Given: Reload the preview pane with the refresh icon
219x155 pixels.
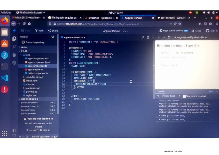Looking at the screenshot, I should click(169, 37).
